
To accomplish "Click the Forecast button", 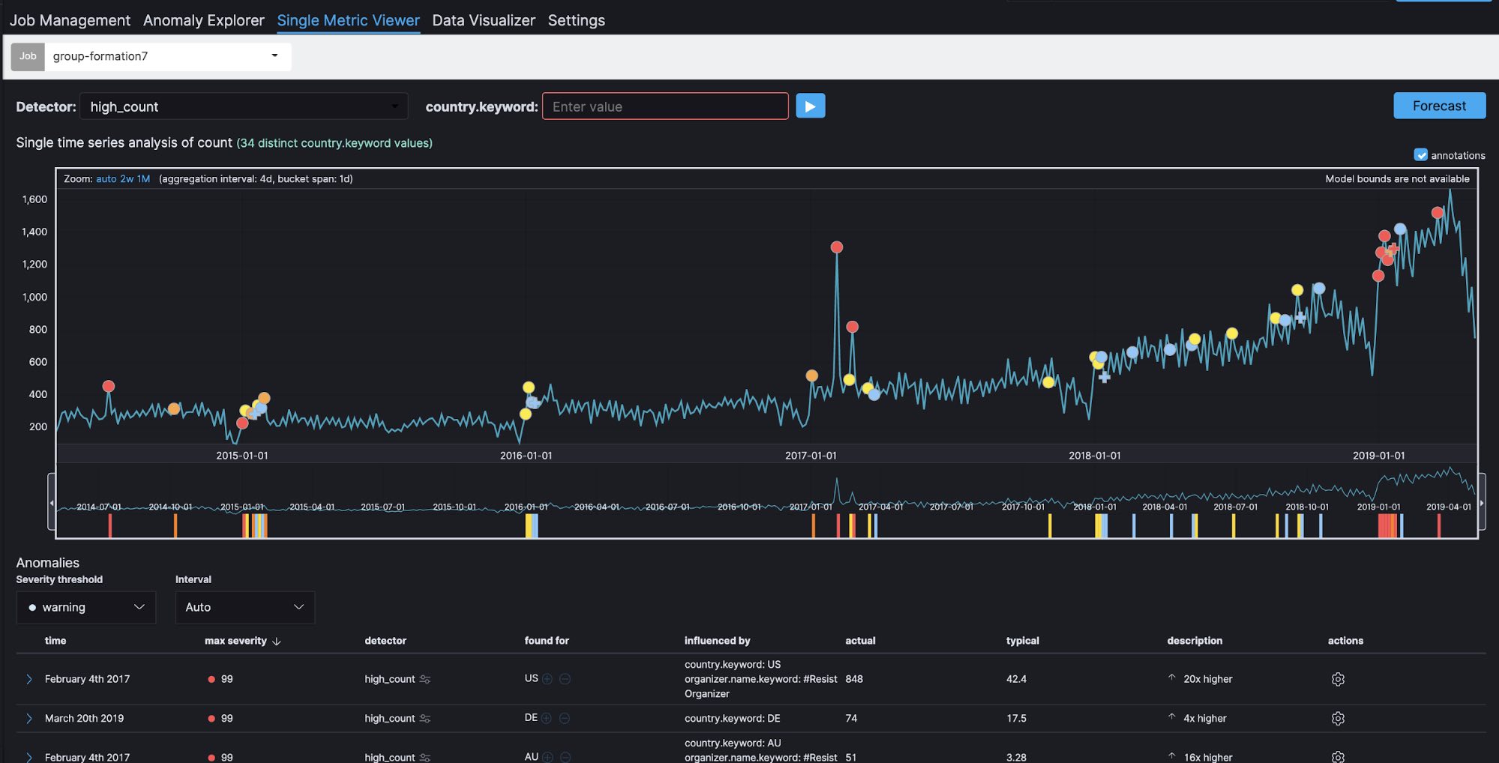I will pyautogui.click(x=1438, y=106).
